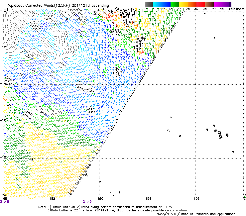Click the '-12' latitude axis label
The image size is (246, 216).
coord(3,47)
